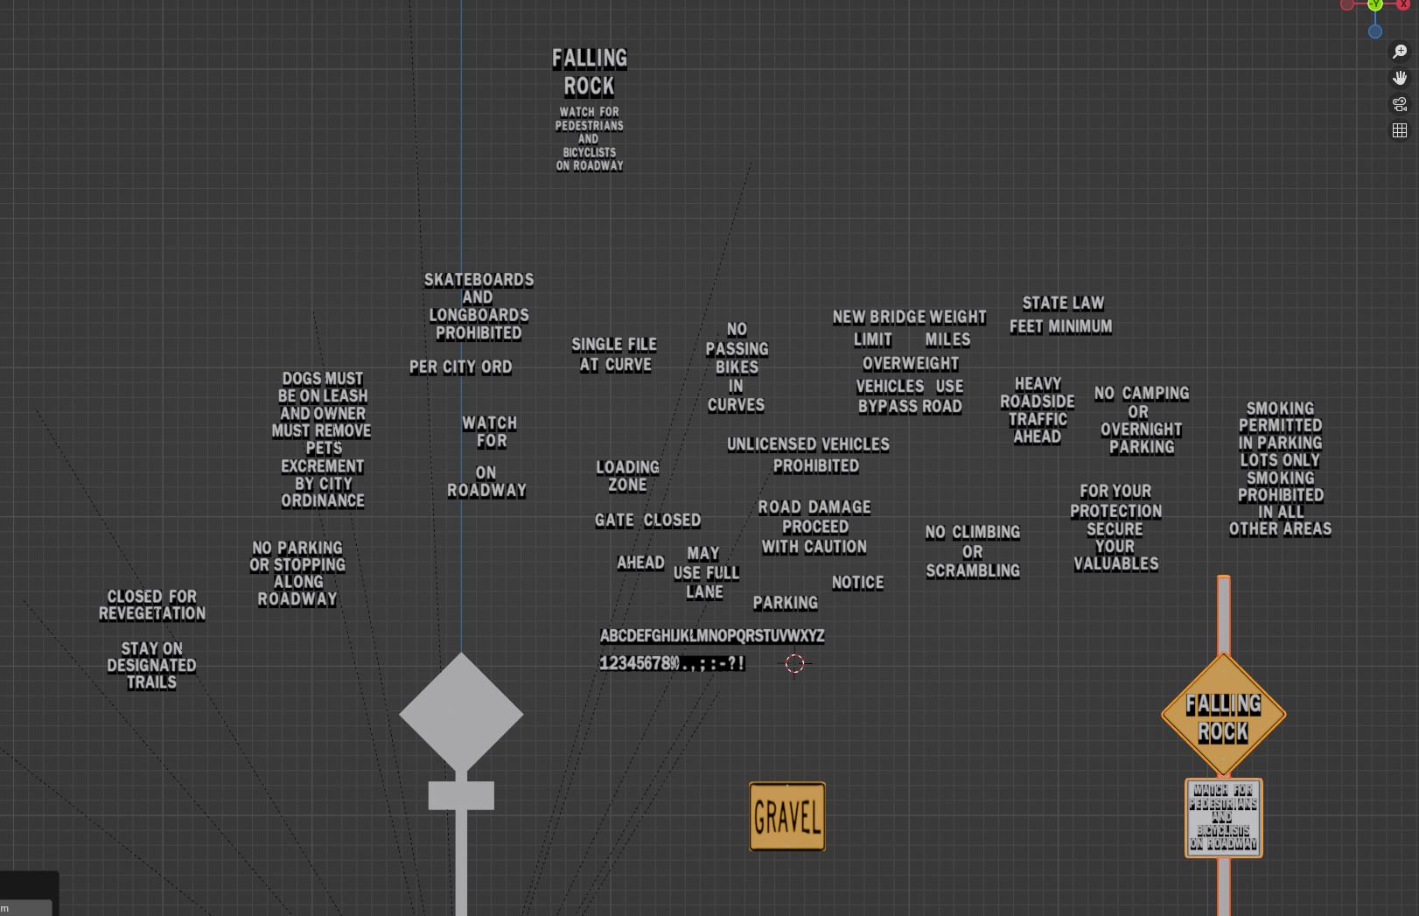This screenshot has width=1419, height=916.
Task: Activate the pan view hand icon
Action: pos(1400,79)
